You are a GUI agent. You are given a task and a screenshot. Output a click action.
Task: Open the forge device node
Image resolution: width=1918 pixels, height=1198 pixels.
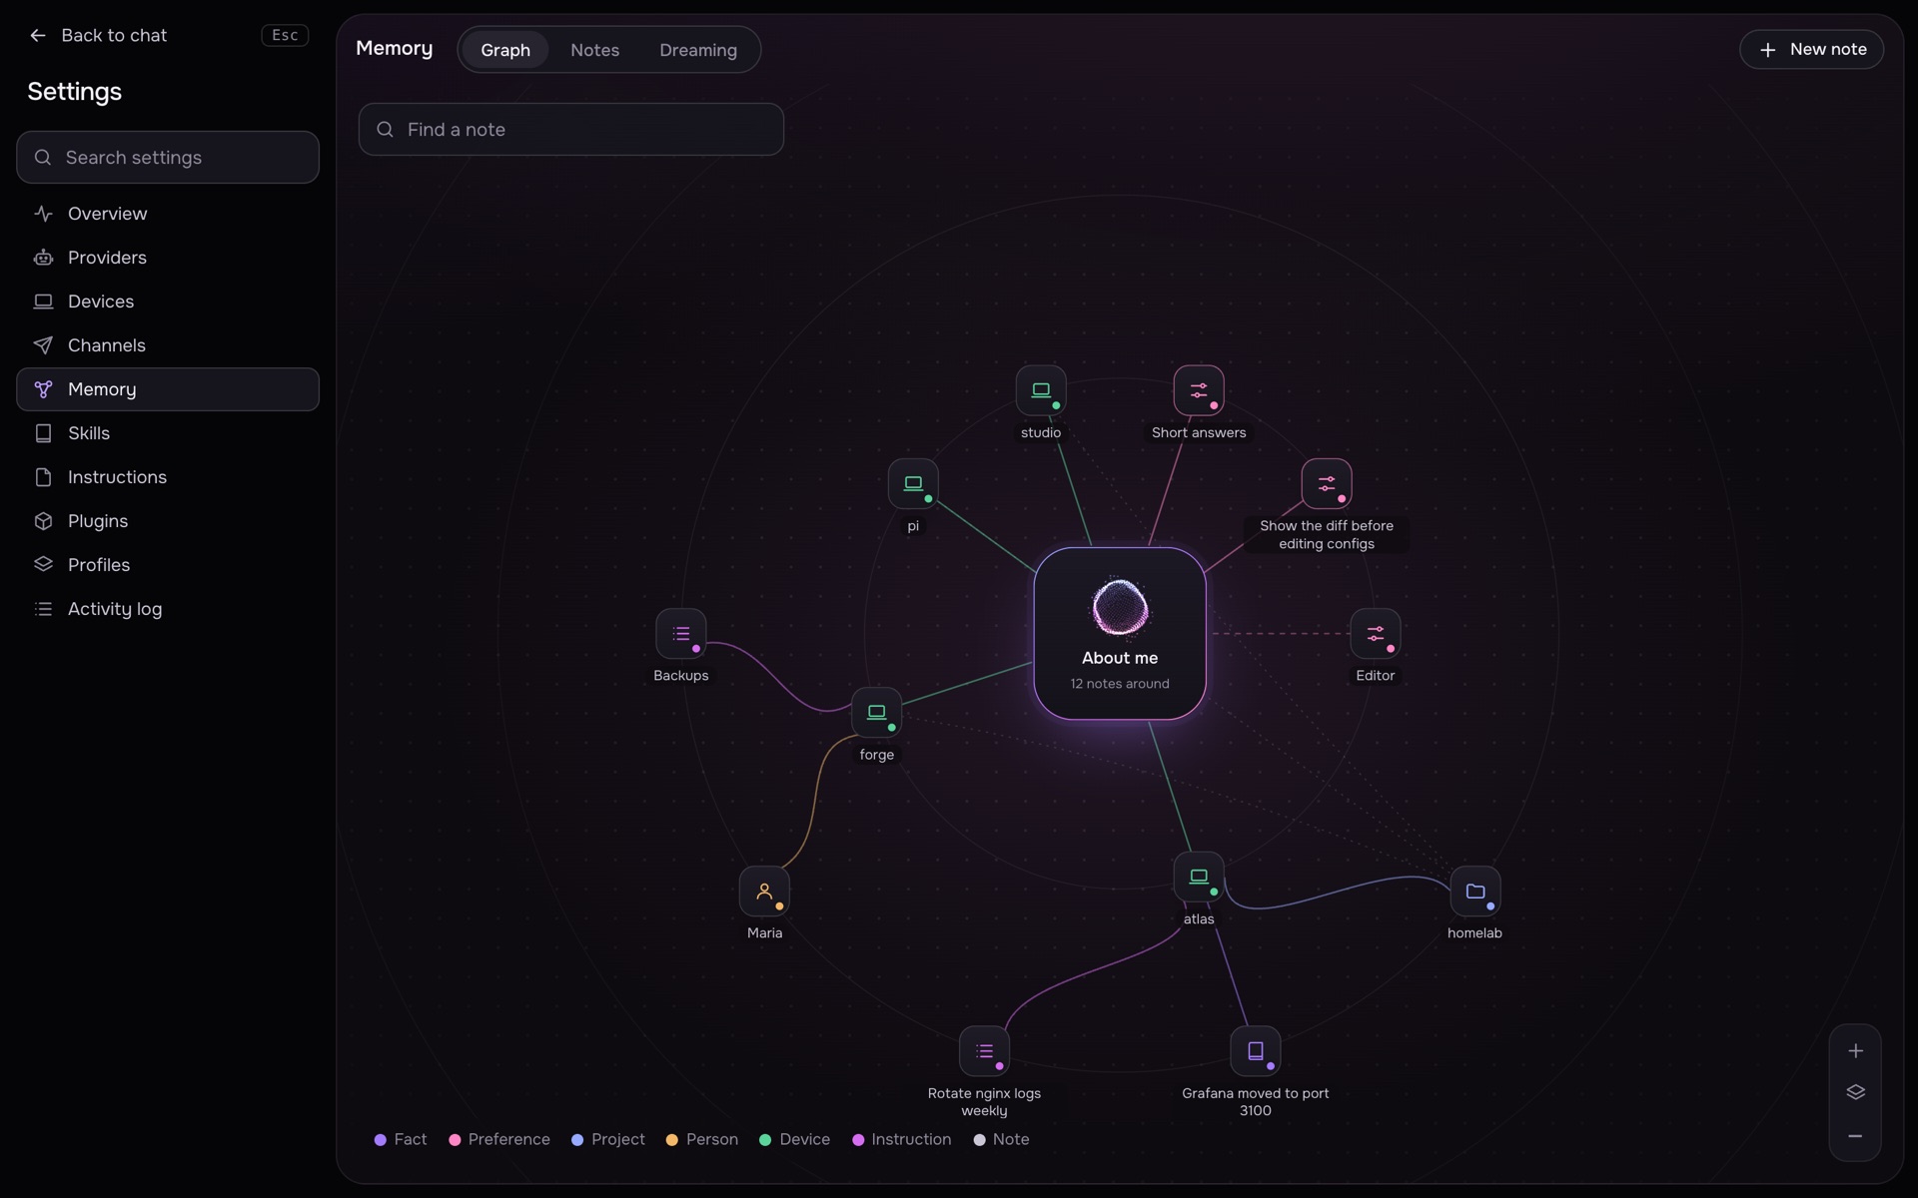[x=877, y=713]
